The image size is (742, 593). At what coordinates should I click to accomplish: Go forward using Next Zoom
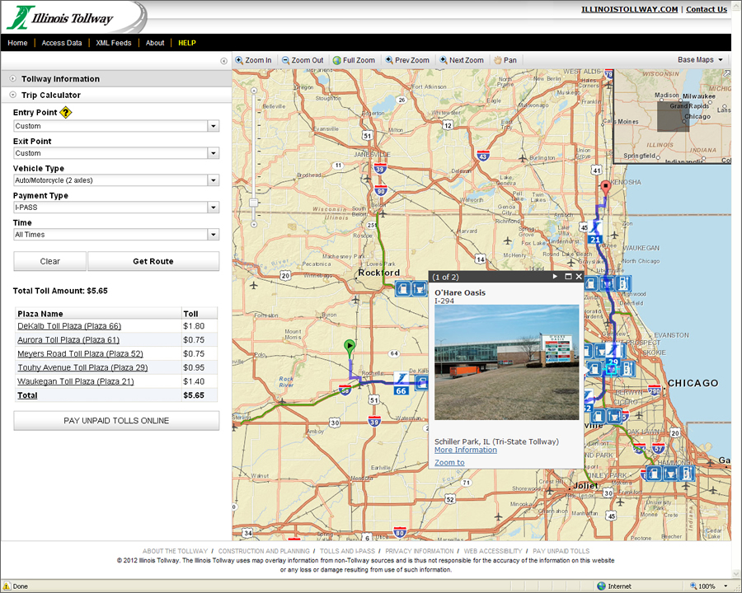462,60
